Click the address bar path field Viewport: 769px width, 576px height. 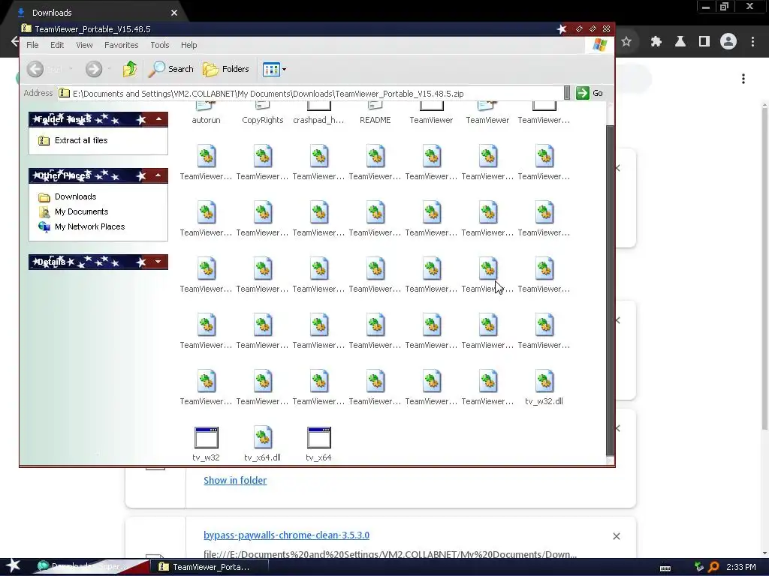(310, 94)
